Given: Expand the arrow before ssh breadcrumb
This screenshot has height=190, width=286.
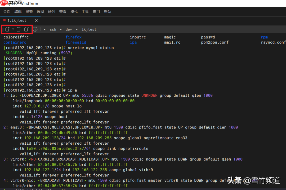Looking at the screenshot, I should (x=45, y=29).
